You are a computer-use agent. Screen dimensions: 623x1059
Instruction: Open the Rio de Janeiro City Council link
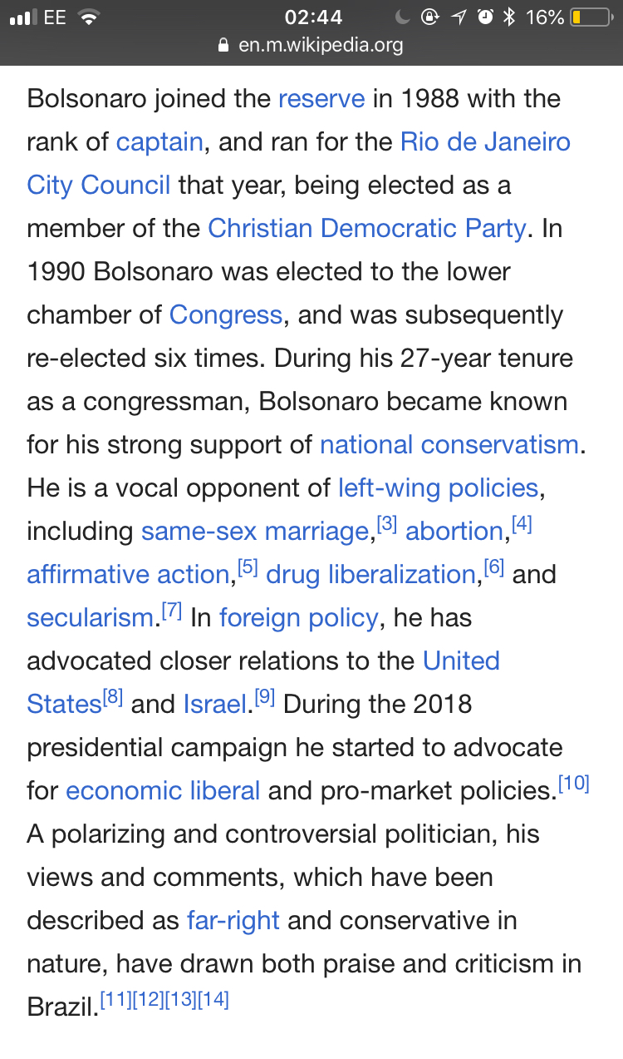pyautogui.click(x=299, y=163)
